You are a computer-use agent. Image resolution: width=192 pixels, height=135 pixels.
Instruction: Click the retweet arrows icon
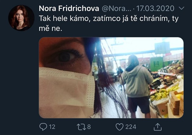81,127
